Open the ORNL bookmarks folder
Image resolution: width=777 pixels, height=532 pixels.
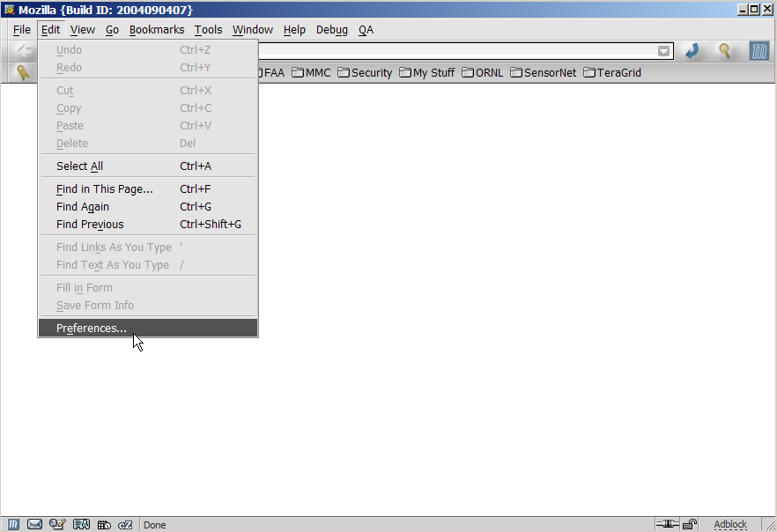tap(482, 73)
